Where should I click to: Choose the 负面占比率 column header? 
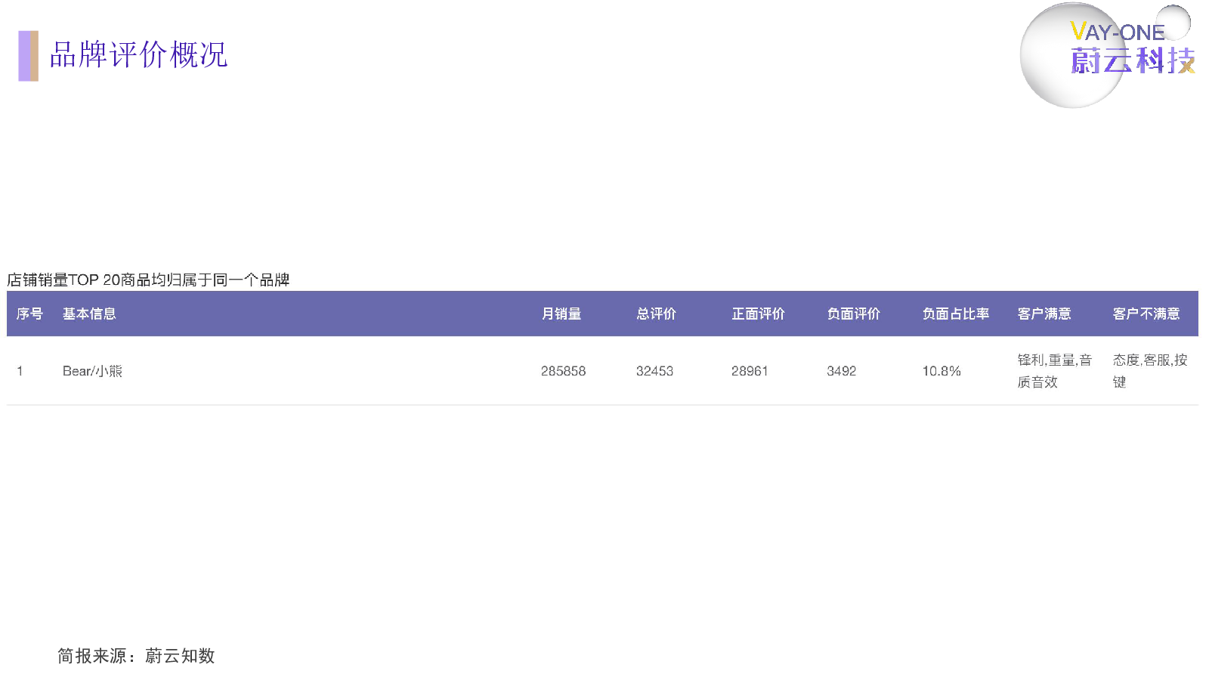pos(955,314)
